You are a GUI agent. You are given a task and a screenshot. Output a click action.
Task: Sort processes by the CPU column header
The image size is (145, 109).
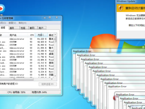(32, 35)
